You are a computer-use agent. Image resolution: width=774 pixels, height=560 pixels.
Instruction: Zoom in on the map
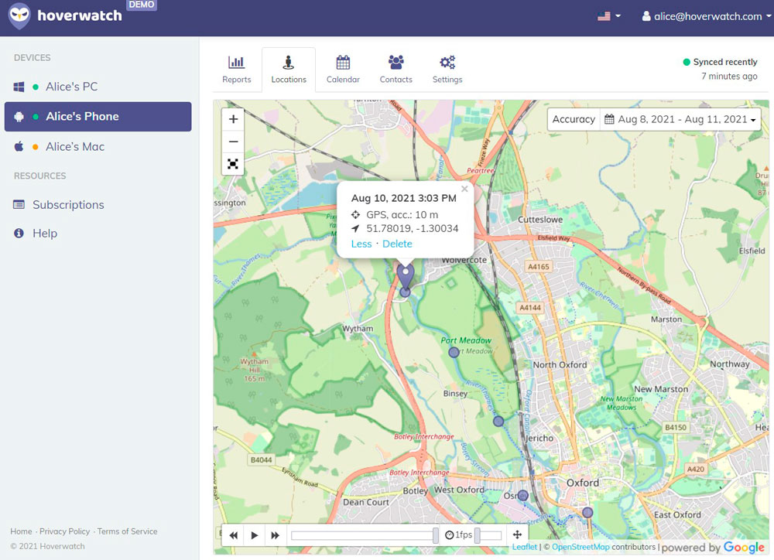pyautogui.click(x=233, y=119)
